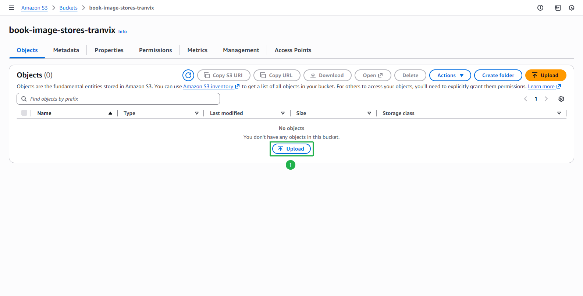Open the Access Points tab
The height and width of the screenshot is (296, 583).
pyautogui.click(x=293, y=50)
